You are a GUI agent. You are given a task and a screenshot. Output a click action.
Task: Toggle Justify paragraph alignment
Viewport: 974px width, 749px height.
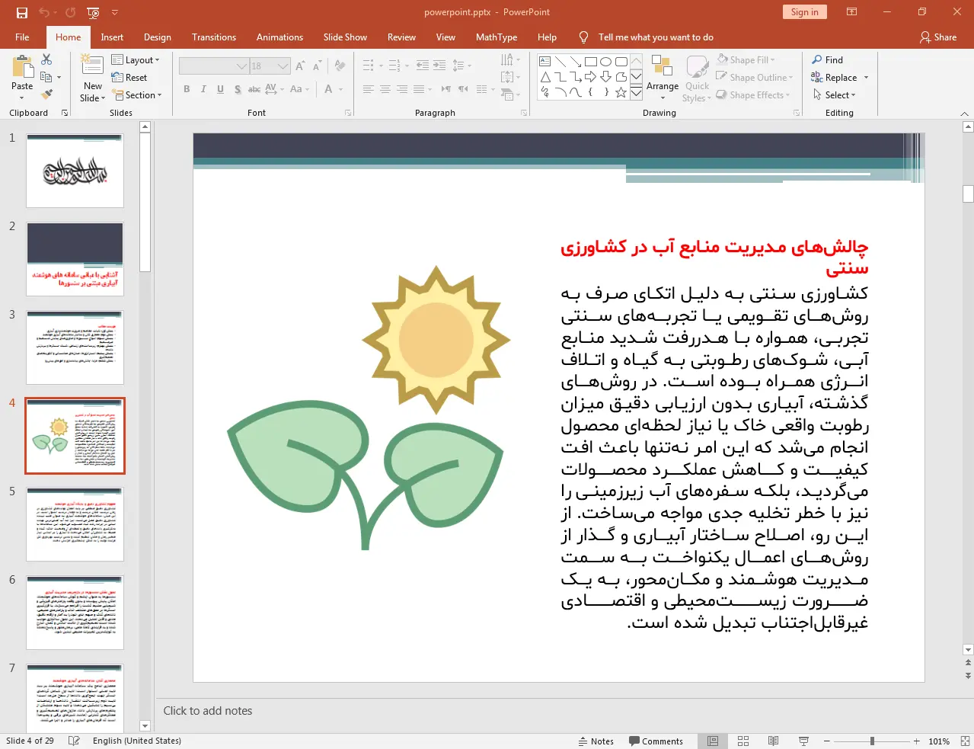[x=419, y=89]
